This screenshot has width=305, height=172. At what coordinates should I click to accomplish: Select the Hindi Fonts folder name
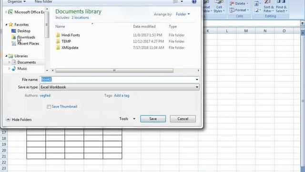(x=71, y=35)
